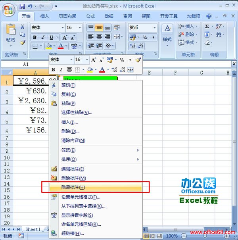Click zoom in plus button in status bar

[x=227, y=236]
